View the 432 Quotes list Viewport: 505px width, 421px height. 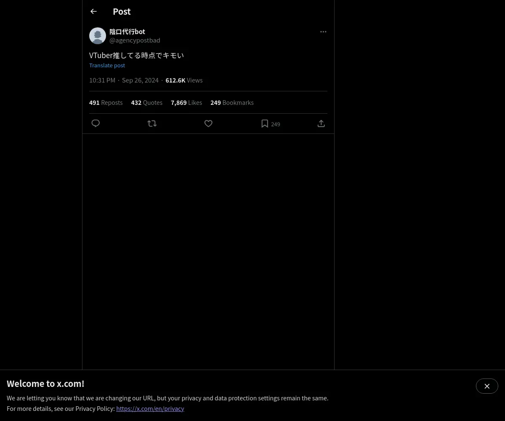(146, 103)
